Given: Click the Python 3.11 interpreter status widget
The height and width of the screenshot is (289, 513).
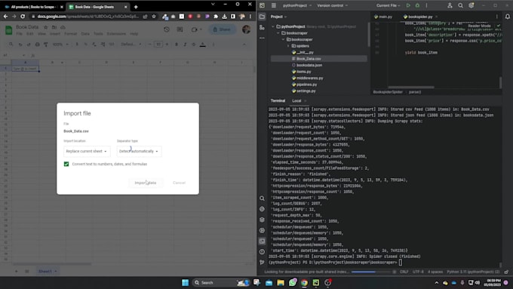Looking at the screenshot, I should tap(473, 272).
